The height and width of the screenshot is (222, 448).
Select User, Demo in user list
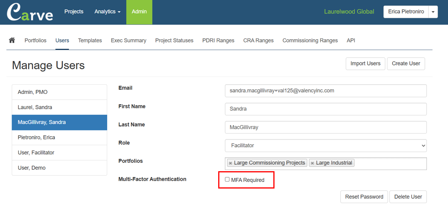59,168
